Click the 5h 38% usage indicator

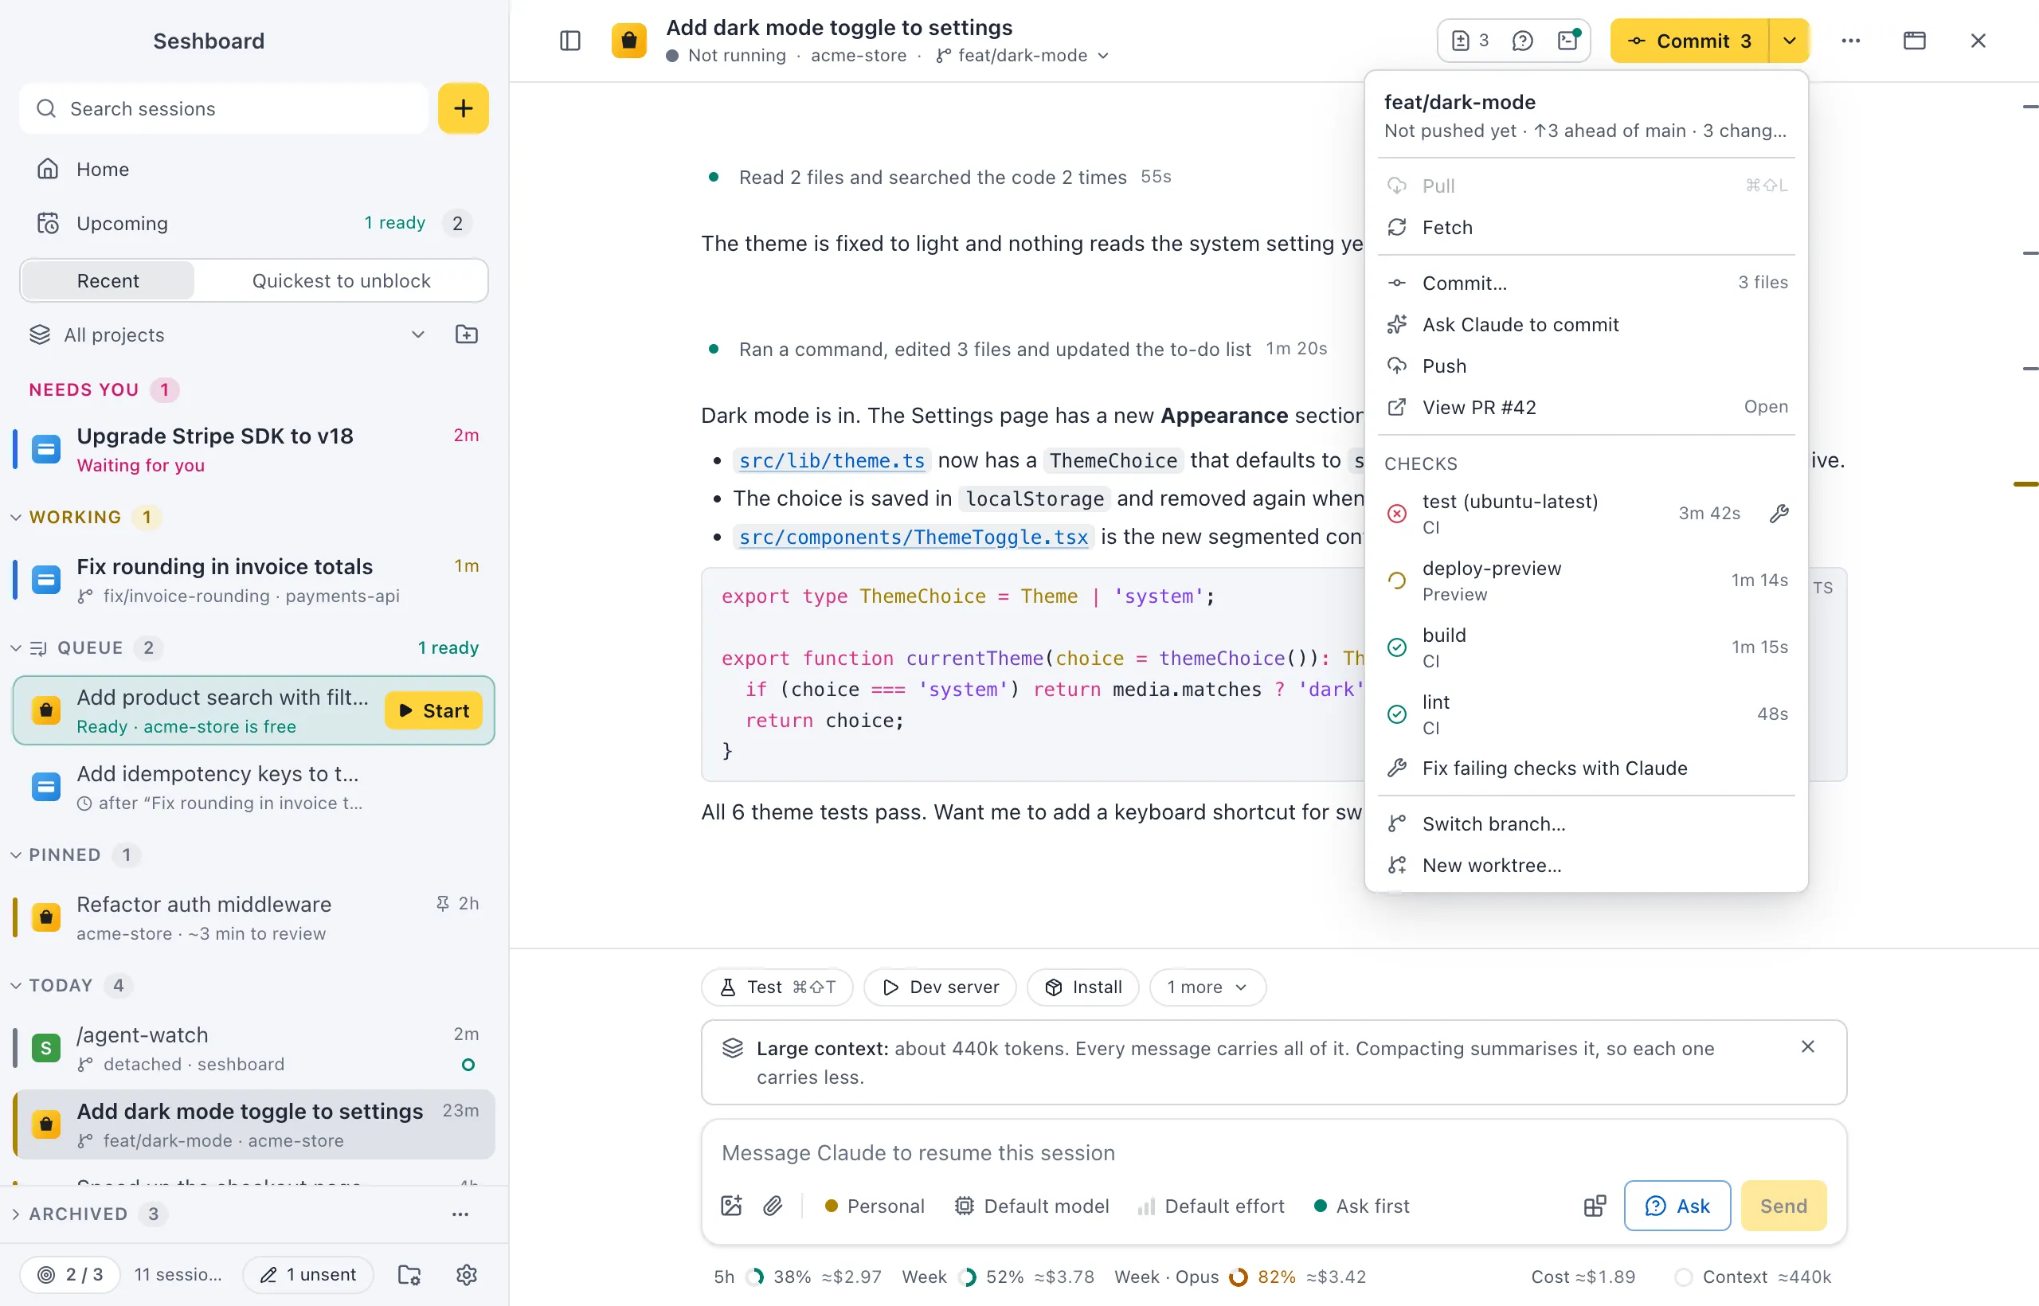coord(797,1277)
